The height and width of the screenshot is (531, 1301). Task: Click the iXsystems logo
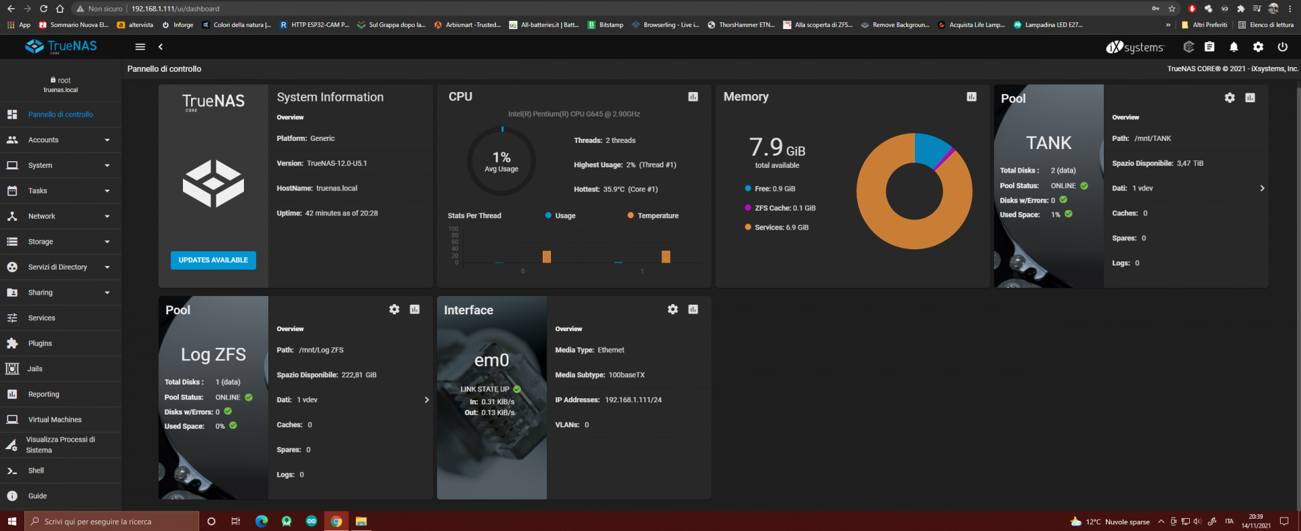1135,47
